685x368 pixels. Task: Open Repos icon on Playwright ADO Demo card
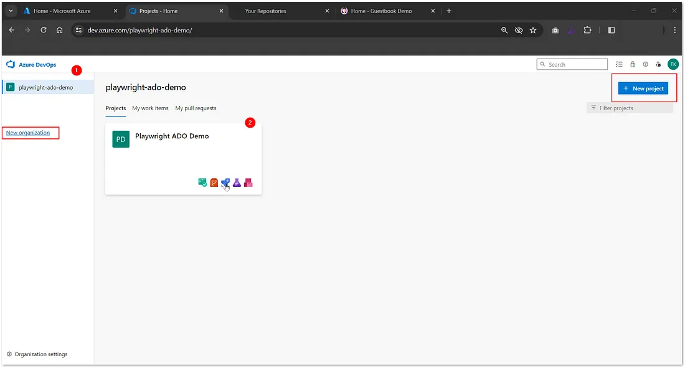[214, 182]
